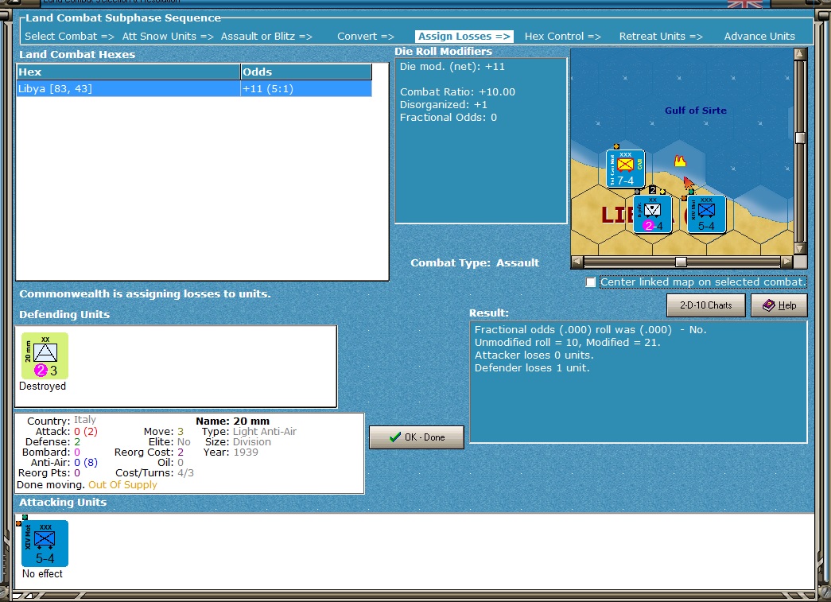Screen dimensions: 831x602
Task: Click the 2-4 division counter on the minimap
Action: [652, 214]
